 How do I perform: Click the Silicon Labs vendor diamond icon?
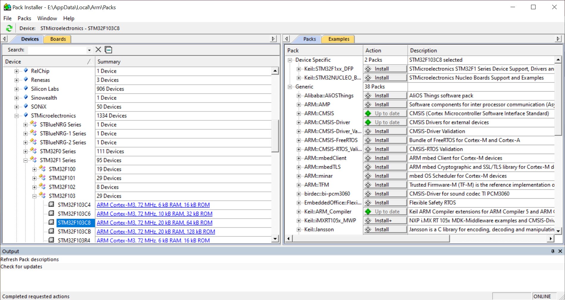[26, 88]
